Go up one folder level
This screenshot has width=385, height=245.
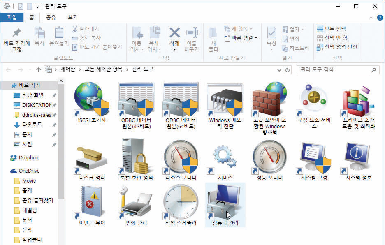click(39, 70)
